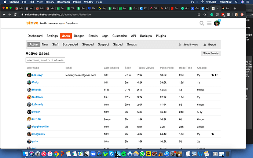
Task: Open the kim176 user link
Action: click(36, 119)
